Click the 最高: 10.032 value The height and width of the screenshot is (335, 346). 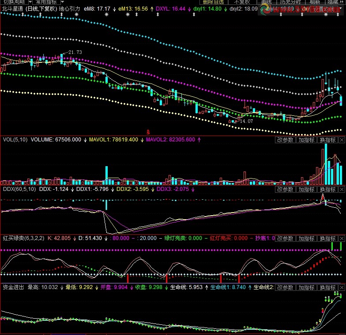(43, 287)
